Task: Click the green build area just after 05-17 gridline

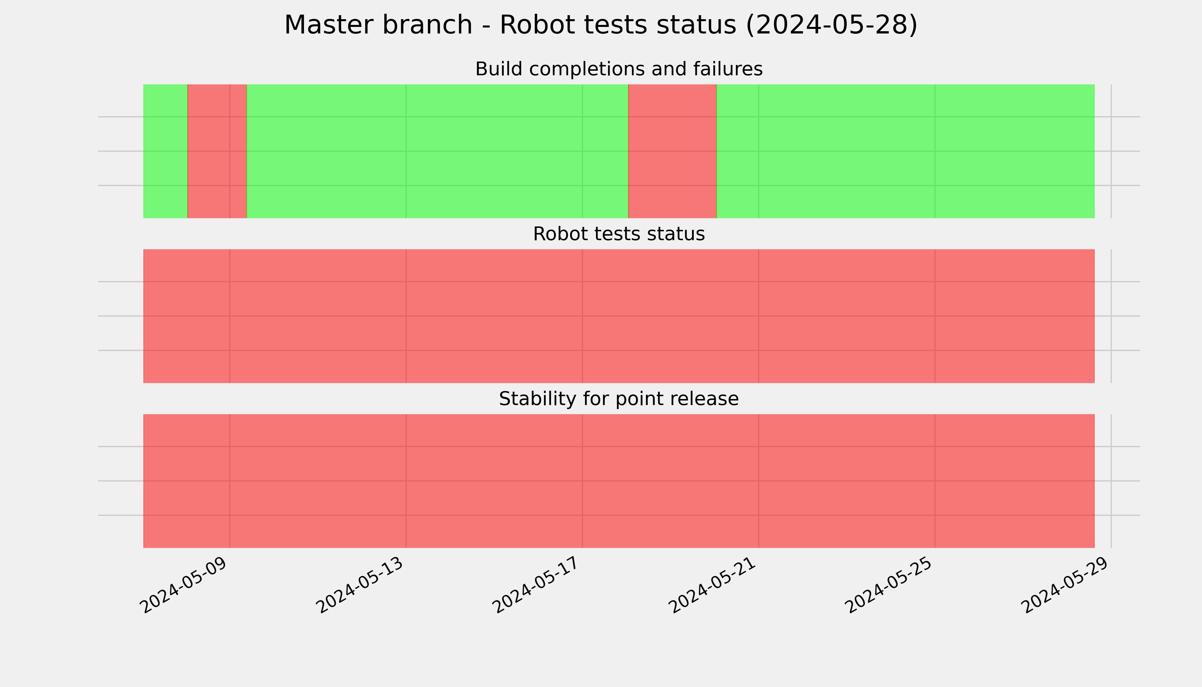Action: coord(605,151)
